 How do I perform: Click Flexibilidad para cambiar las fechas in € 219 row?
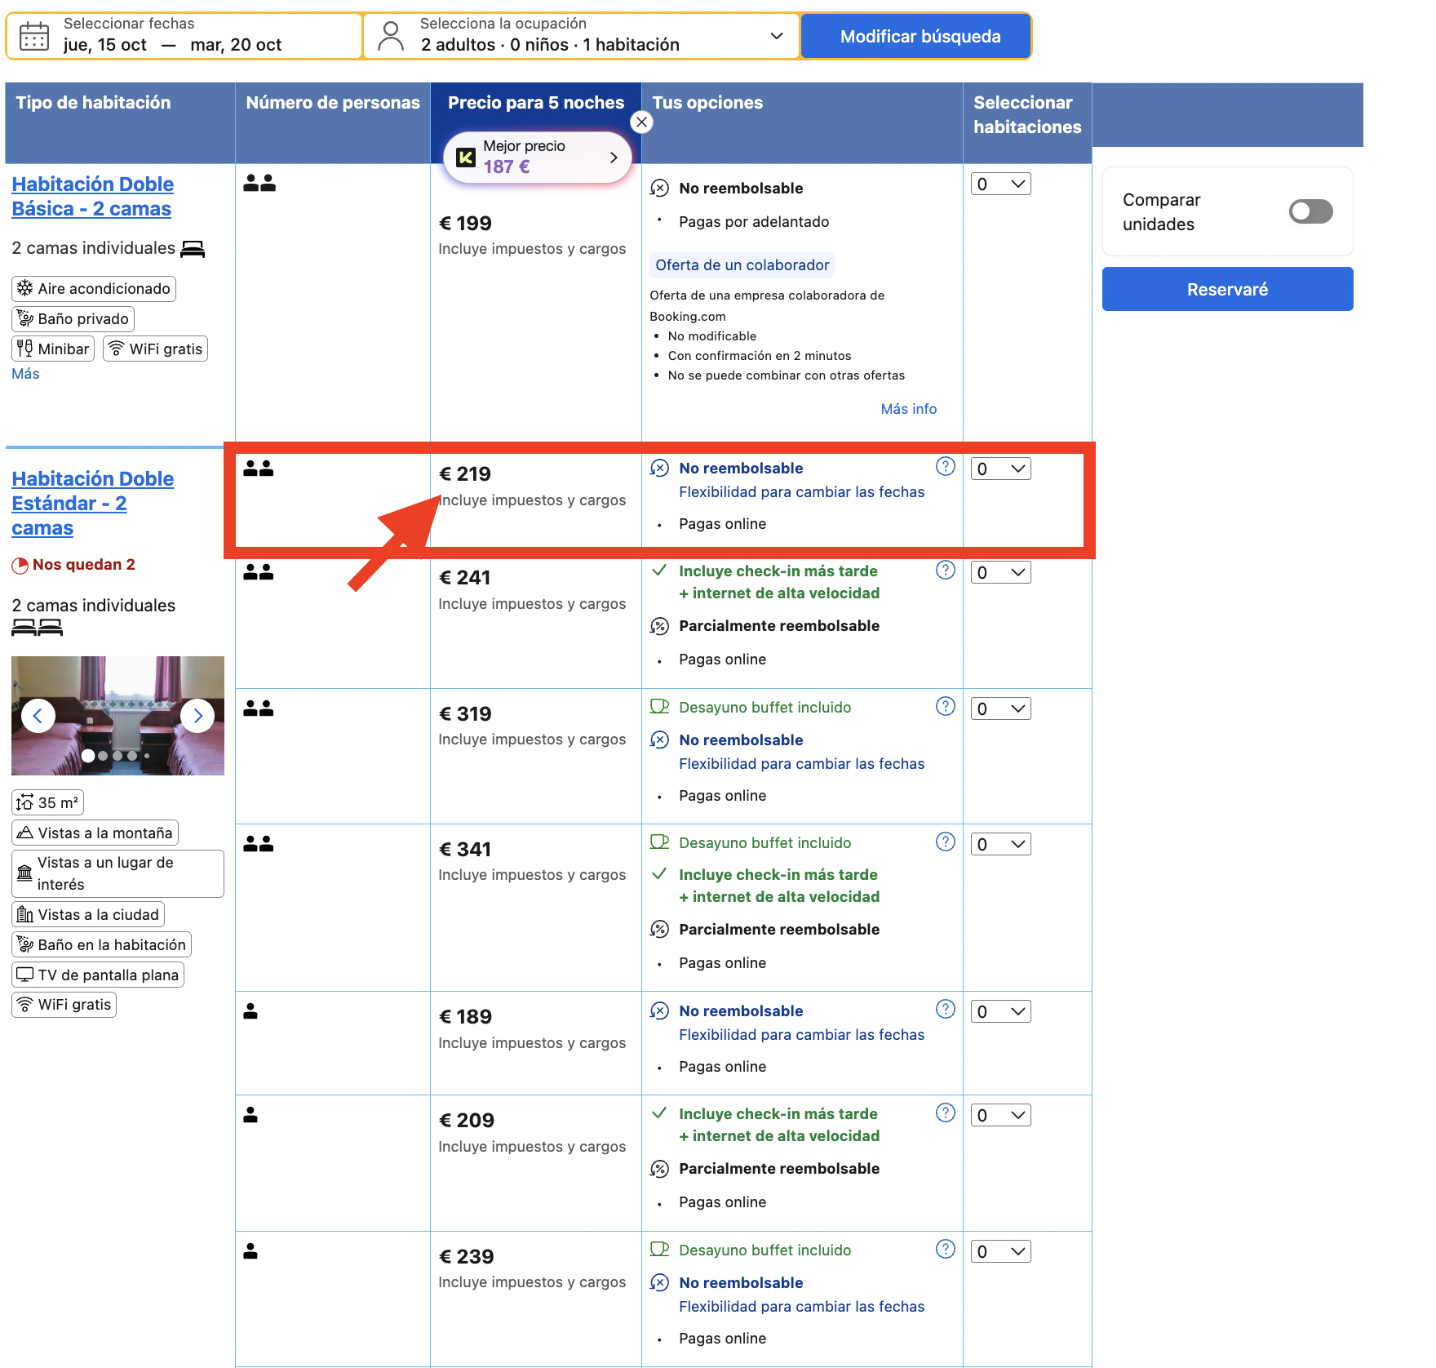click(x=801, y=492)
